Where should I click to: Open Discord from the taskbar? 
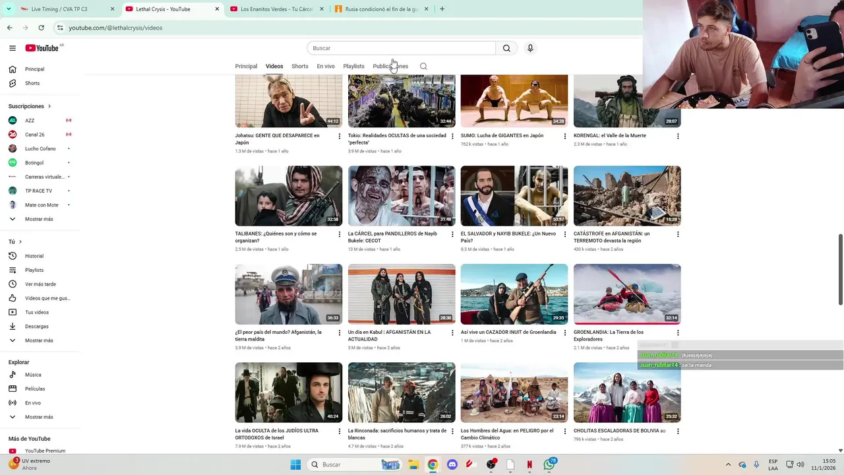click(x=452, y=464)
